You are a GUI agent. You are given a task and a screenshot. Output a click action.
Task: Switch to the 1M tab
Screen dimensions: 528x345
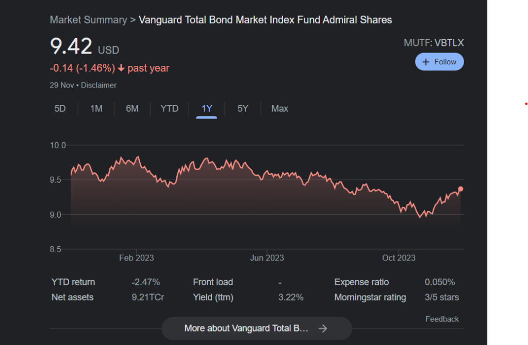96,109
